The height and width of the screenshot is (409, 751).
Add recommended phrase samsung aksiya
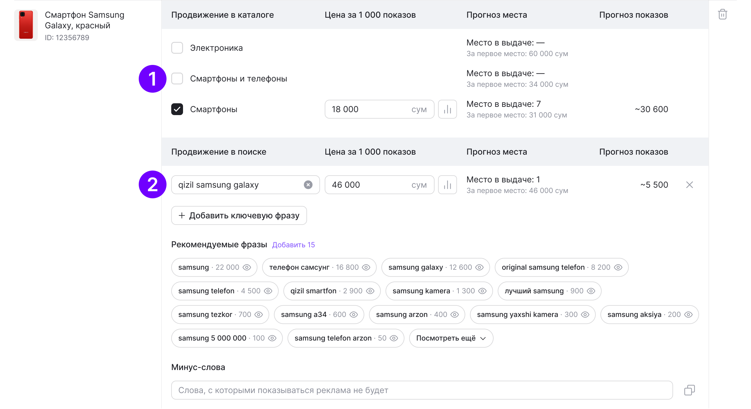[x=650, y=315]
